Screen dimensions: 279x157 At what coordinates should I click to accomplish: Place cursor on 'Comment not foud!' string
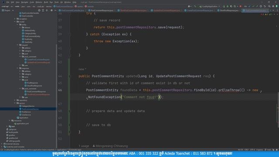(x=140, y=97)
